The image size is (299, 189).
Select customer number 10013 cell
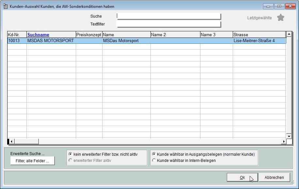[x=17, y=40]
